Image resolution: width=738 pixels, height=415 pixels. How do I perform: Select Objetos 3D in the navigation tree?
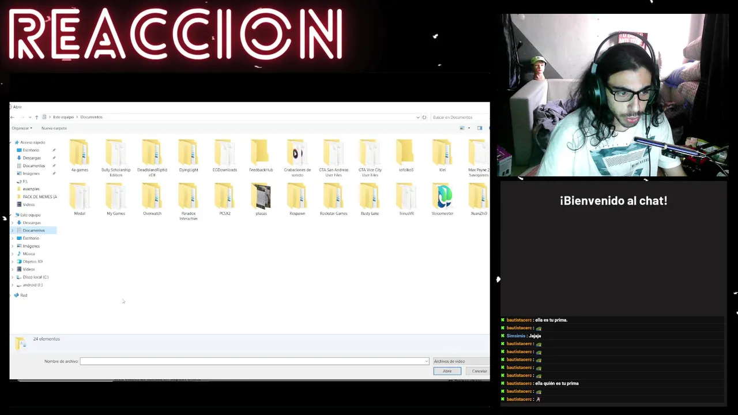pyautogui.click(x=32, y=262)
